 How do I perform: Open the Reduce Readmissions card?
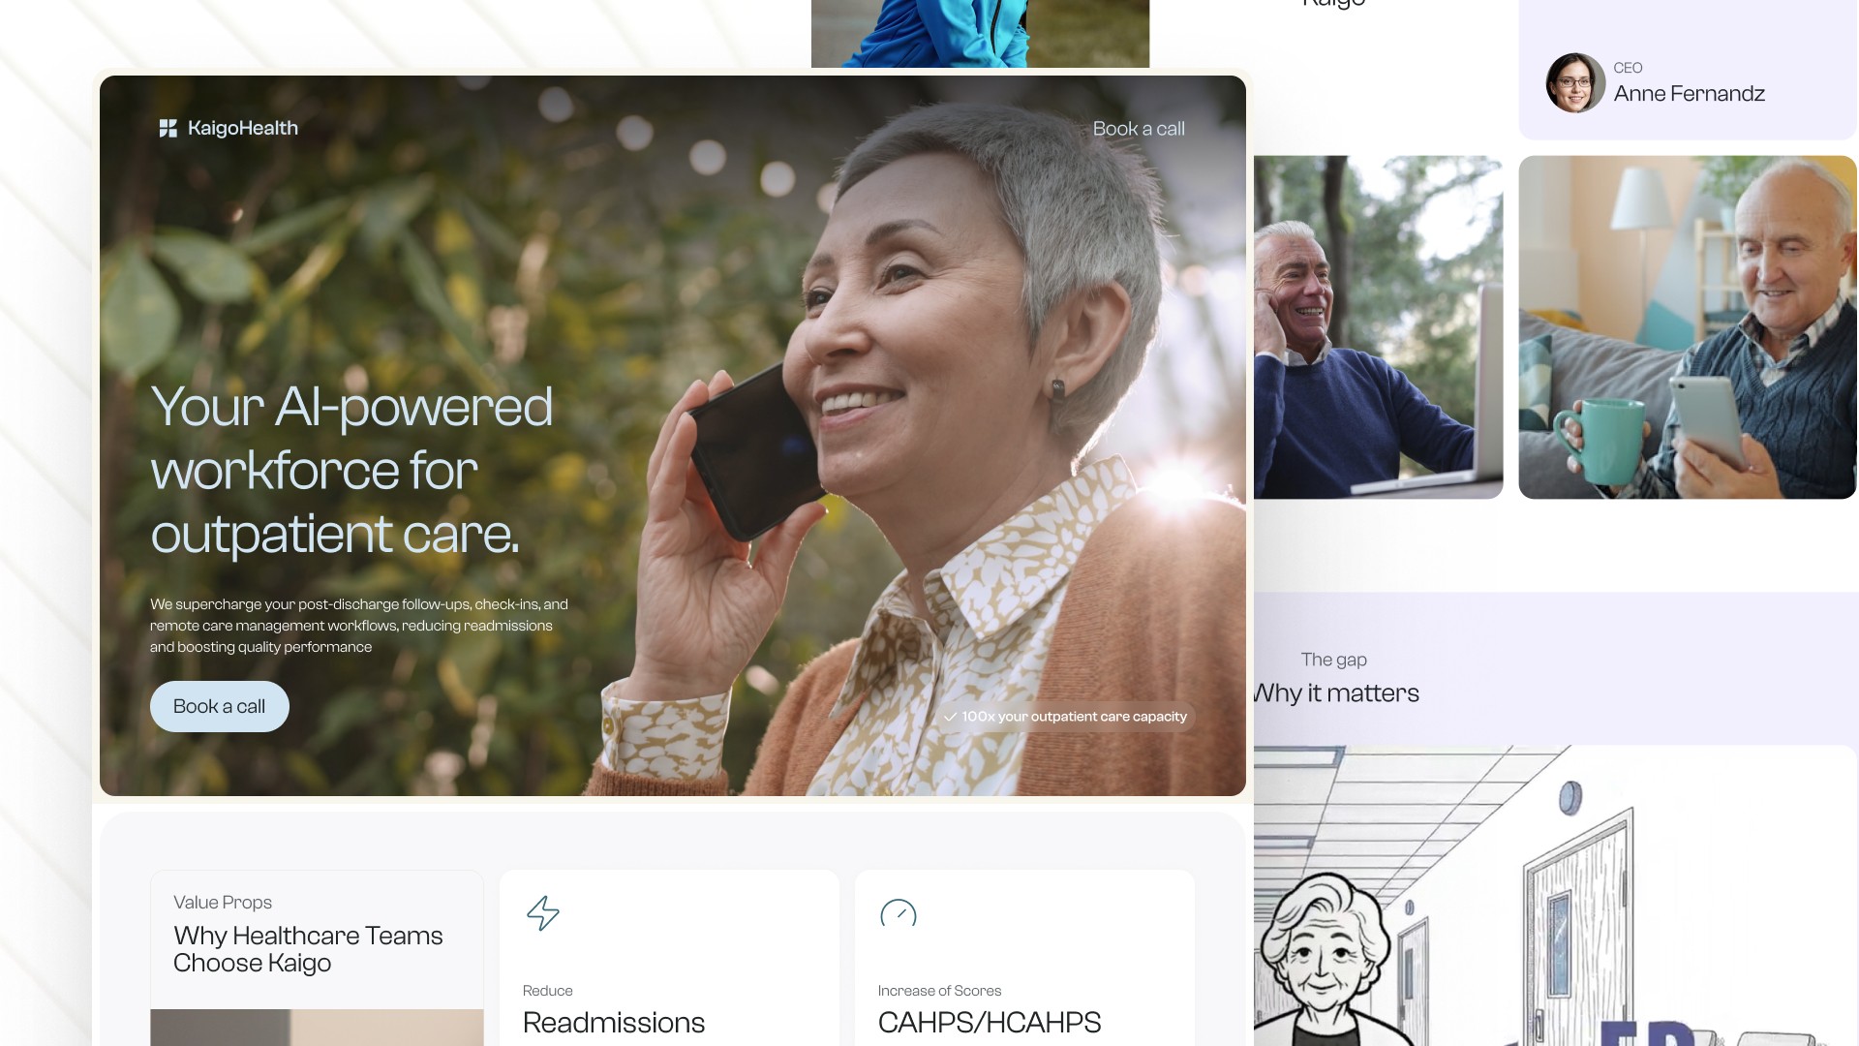coord(669,958)
